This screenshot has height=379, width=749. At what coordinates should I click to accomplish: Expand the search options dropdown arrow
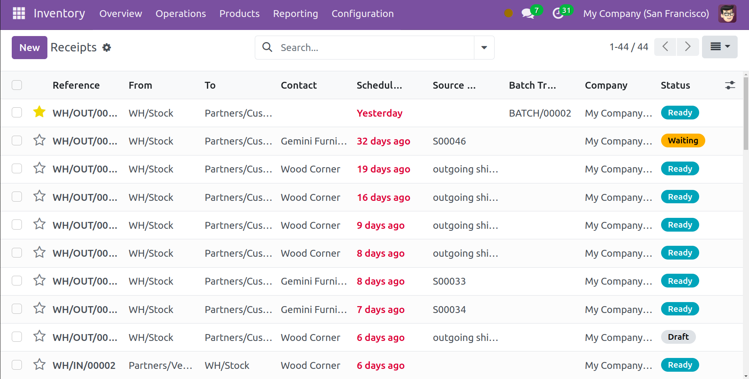point(484,48)
